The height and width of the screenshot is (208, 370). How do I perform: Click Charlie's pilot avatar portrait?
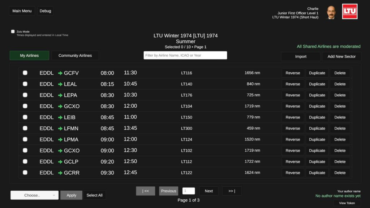coord(331,12)
